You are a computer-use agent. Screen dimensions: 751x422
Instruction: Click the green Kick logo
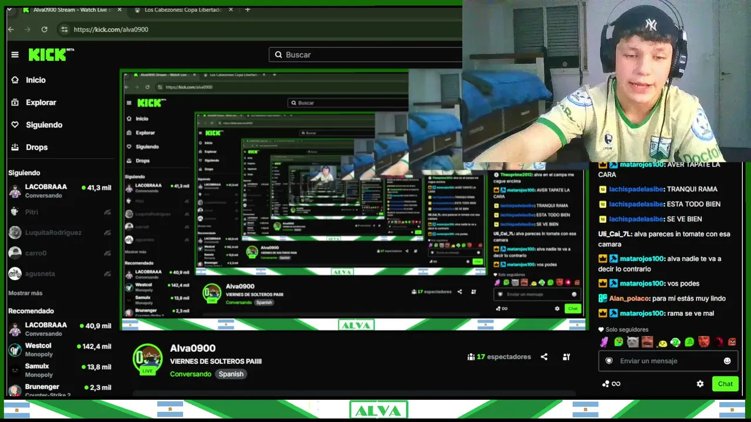tap(51, 55)
